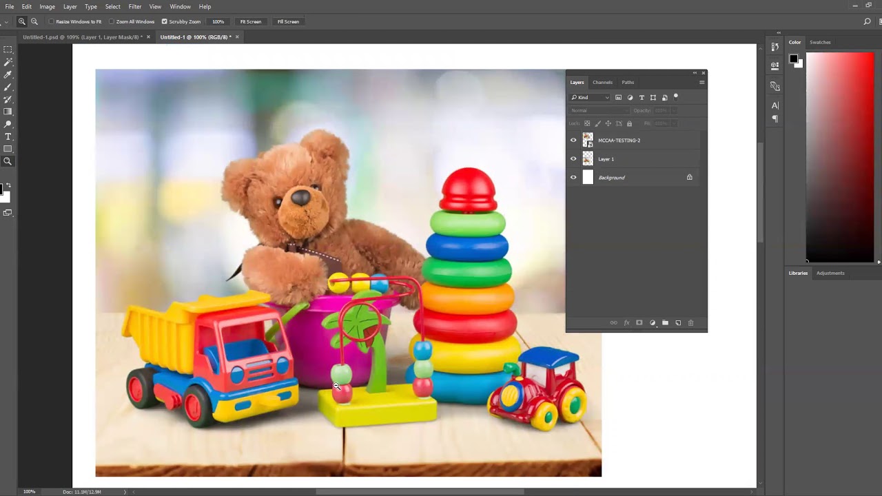Open the blend mode Normal dropdown

(599, 110)
